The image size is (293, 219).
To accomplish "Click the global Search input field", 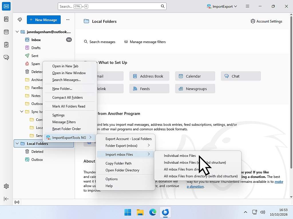I will pos(112,6).
